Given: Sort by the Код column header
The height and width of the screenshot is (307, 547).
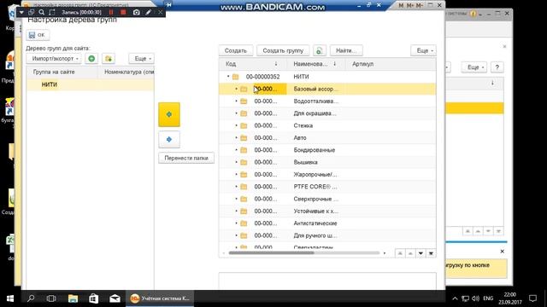Looking at the screenshot, I should (253, 64).
